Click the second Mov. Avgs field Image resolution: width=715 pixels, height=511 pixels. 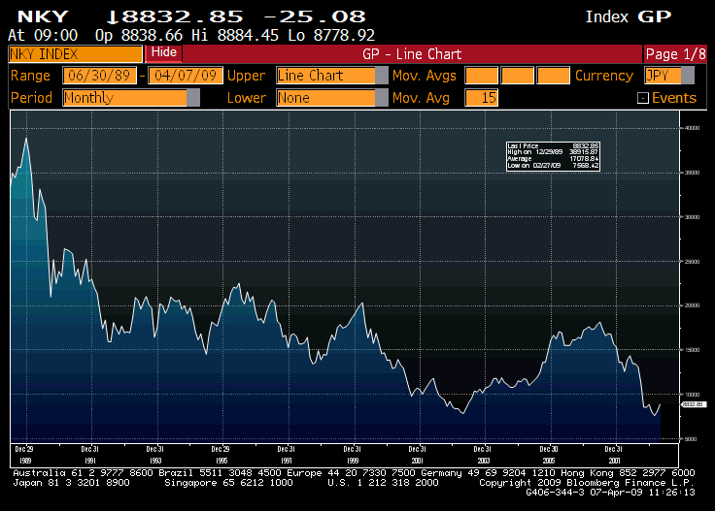pyautogui.click(x=517, y=75)
